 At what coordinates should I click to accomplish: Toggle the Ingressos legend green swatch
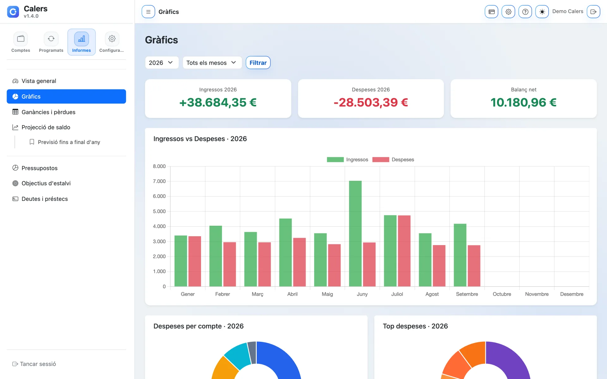(x=335, y=159)
